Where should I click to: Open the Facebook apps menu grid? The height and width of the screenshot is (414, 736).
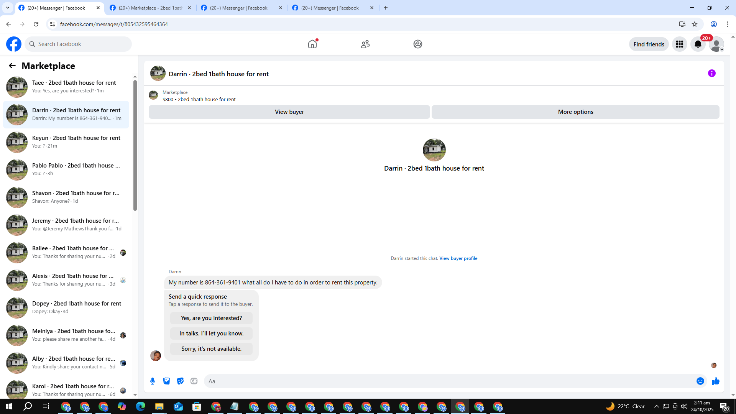click(x=680, y=44)
